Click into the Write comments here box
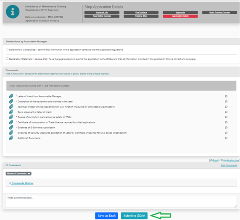240x220 pixels. [x=121, y=202]
